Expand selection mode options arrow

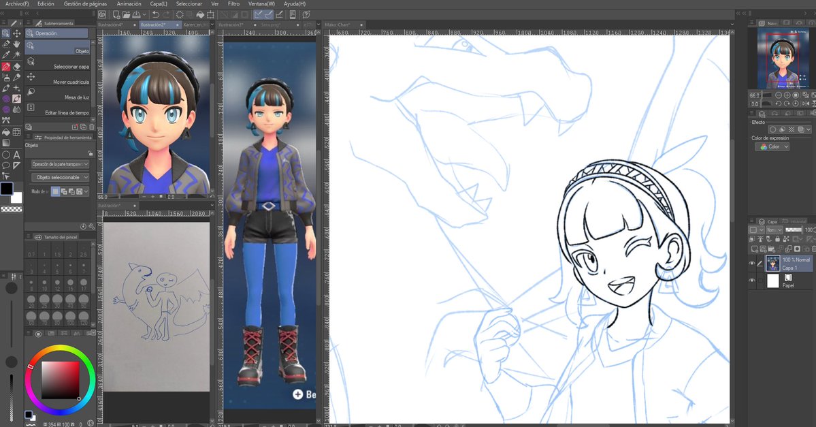pyautogui.click(x=86, y=191)
